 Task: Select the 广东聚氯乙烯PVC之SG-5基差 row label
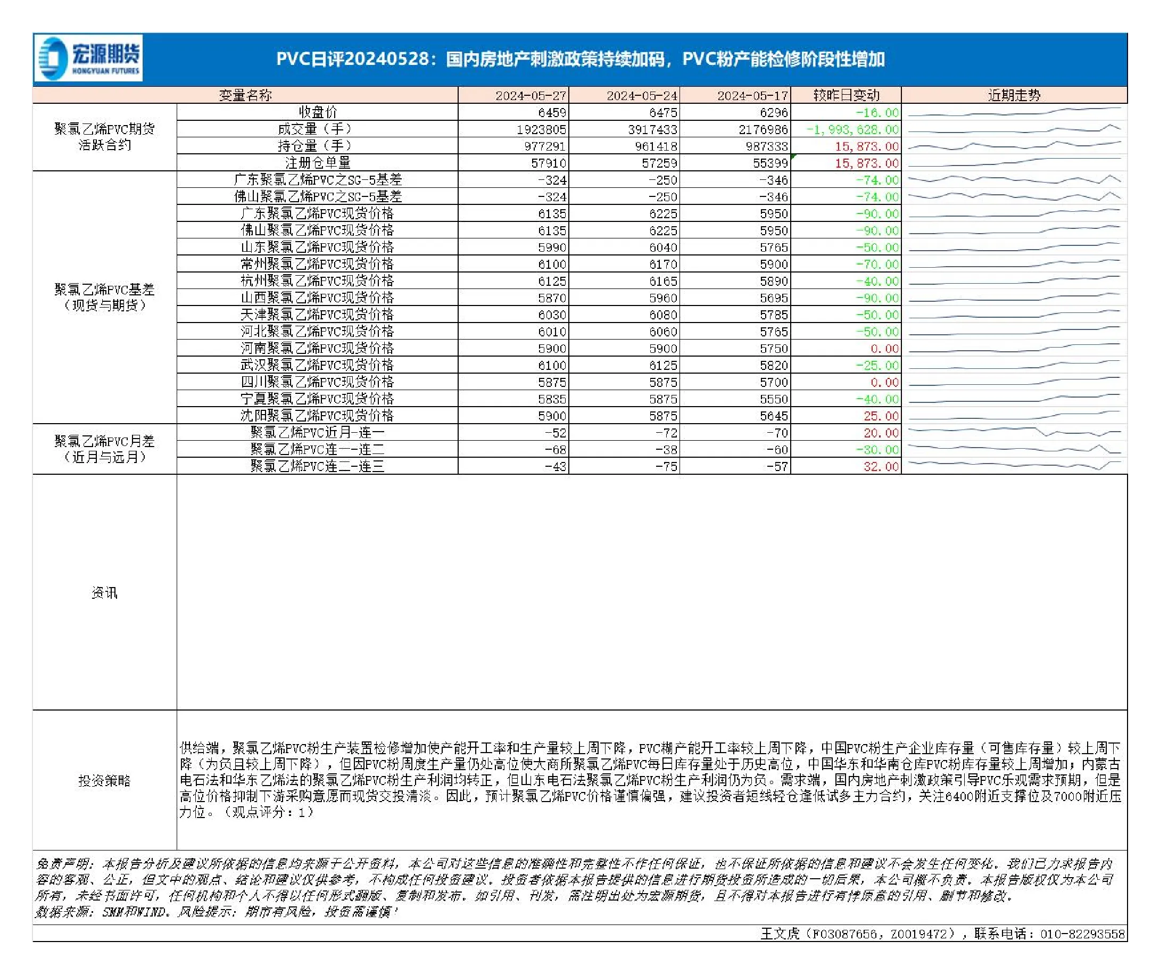(x=318, y=179)
